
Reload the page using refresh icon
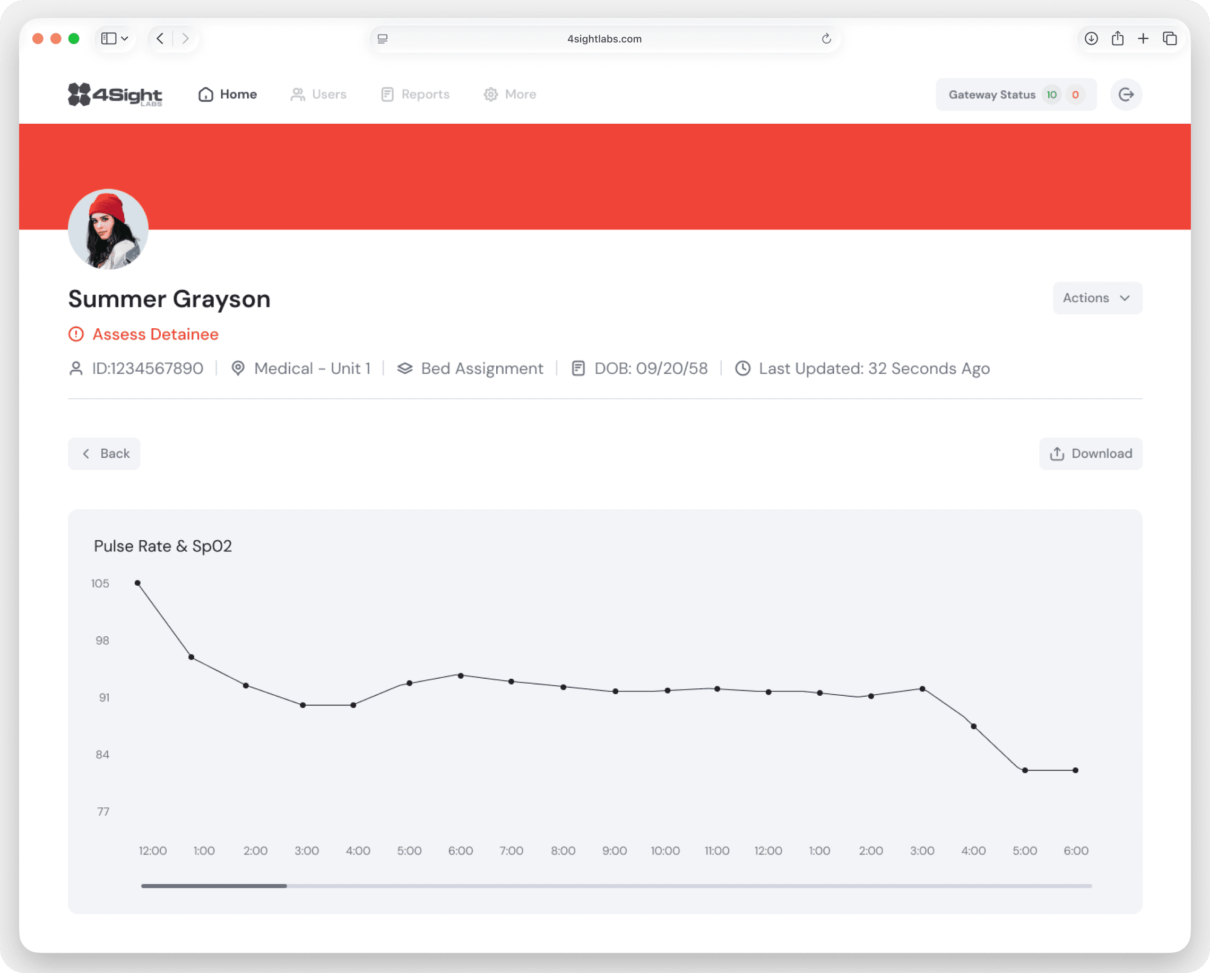point(826,39)
